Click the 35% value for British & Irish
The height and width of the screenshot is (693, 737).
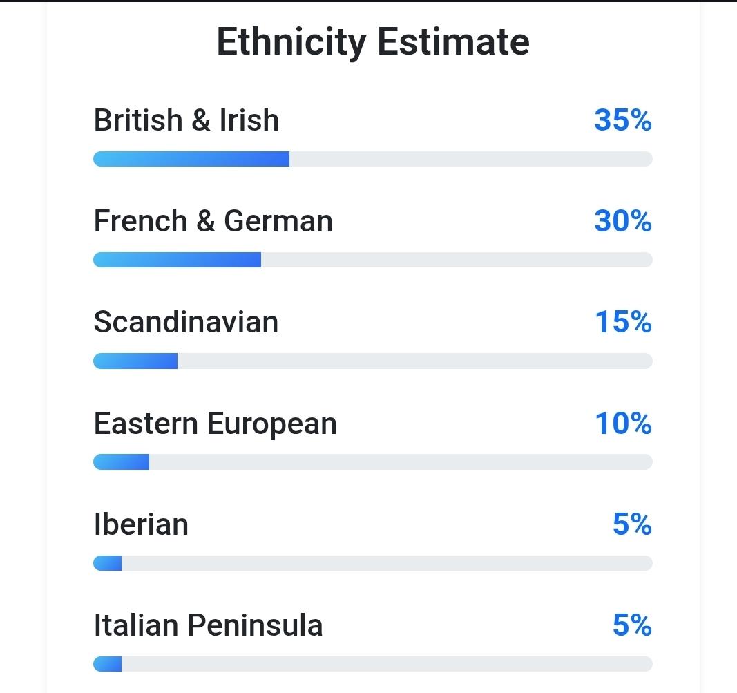pyautogui.click(x=622, y=120)
